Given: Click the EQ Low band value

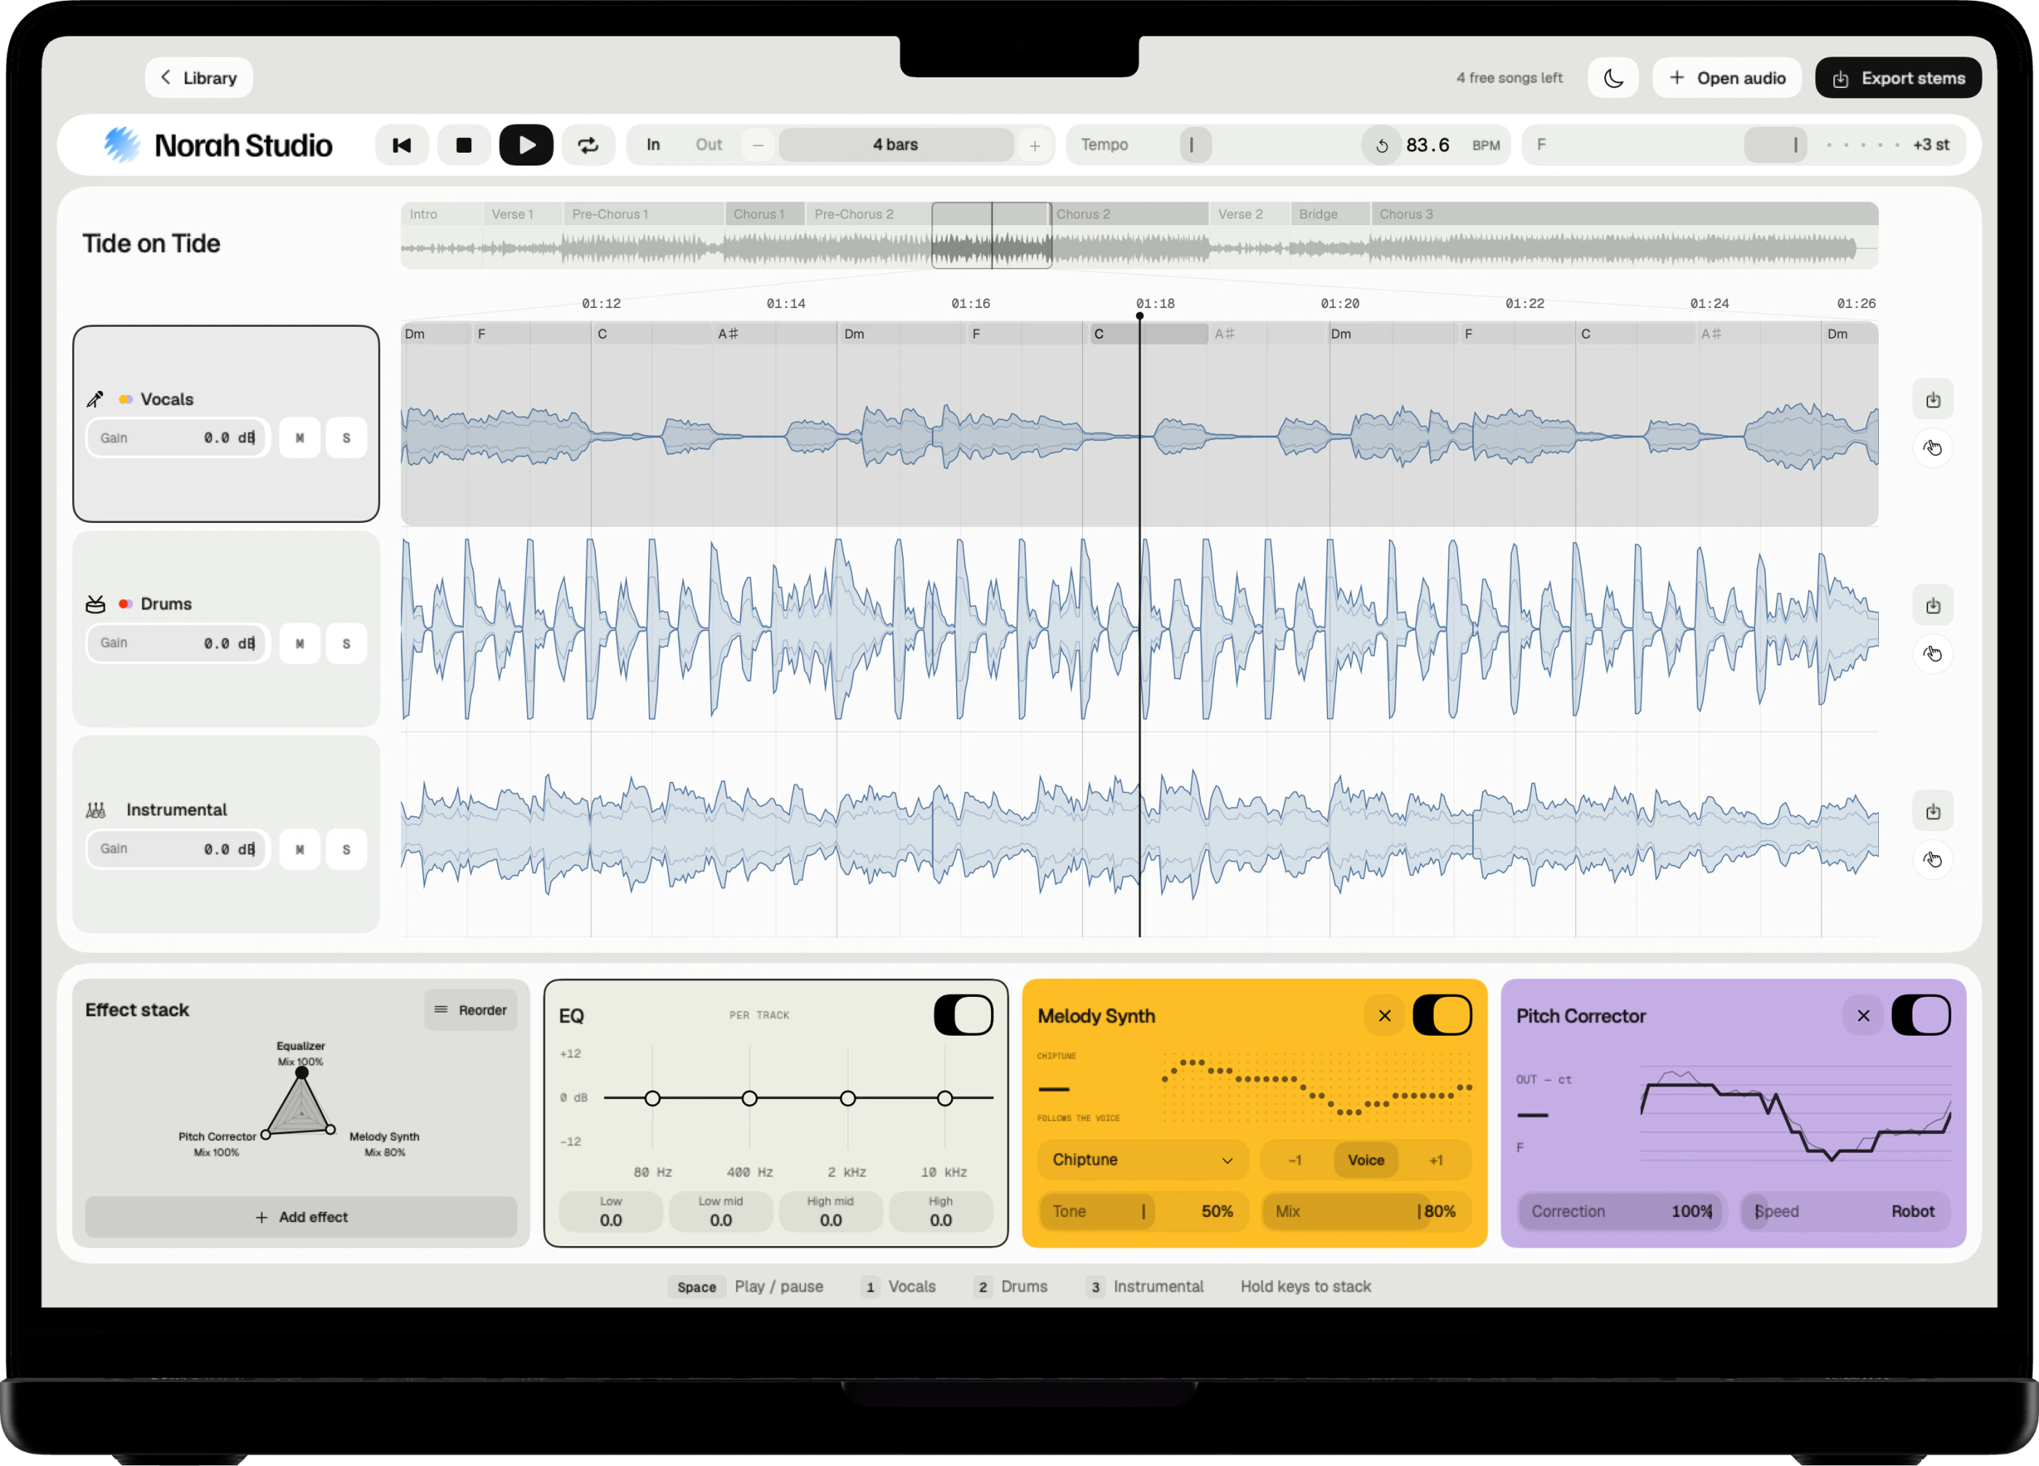Looking at the screenshot, I should [x=610, y=1212].
